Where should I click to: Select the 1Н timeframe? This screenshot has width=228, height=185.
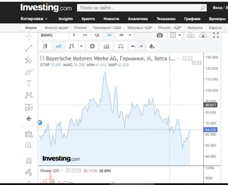click(x=121, y=35)
